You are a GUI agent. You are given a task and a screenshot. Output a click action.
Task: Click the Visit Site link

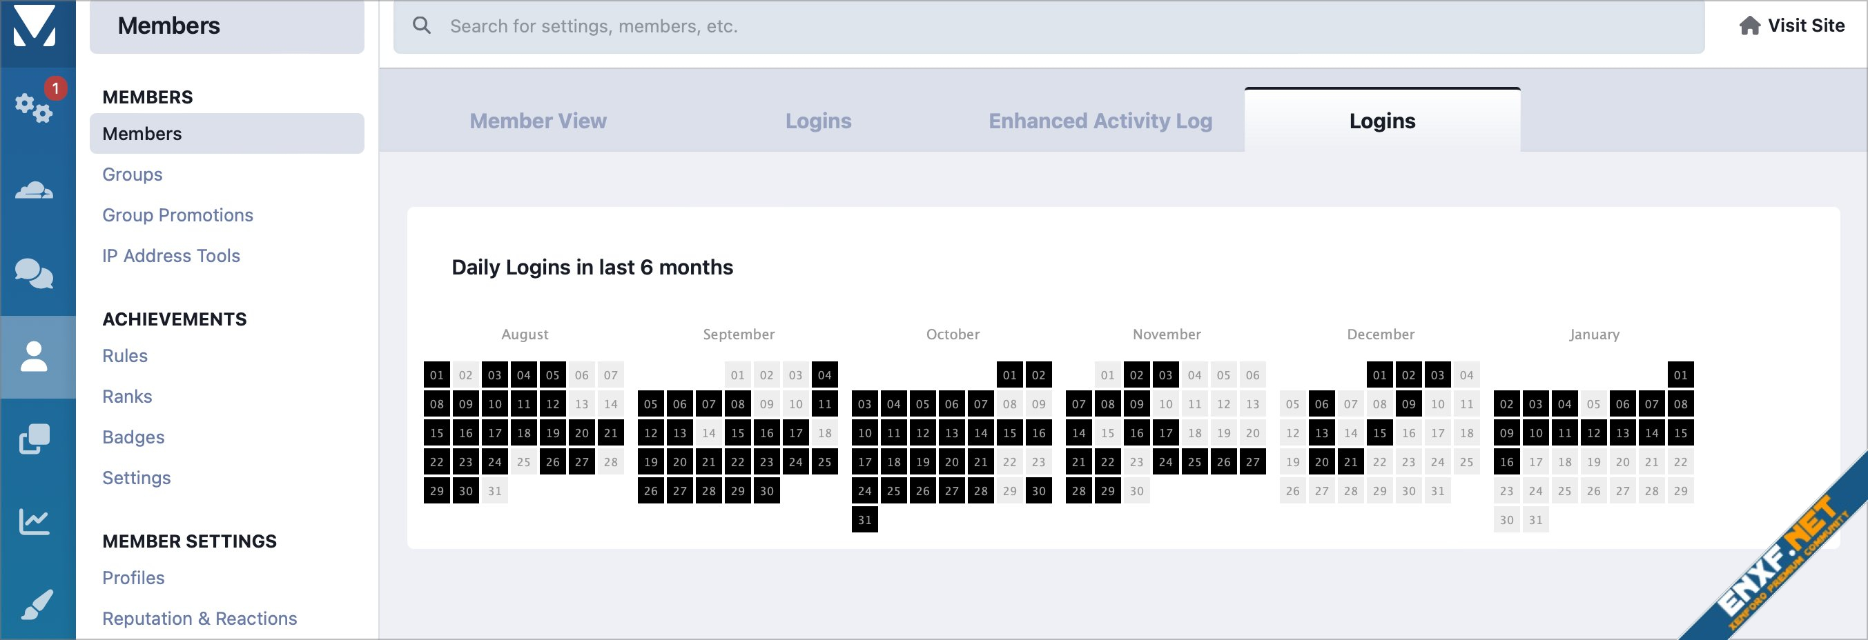(1806, 26)
